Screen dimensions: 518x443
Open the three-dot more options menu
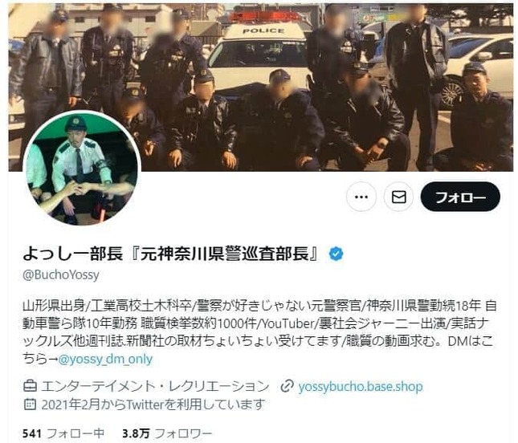coord(361,197)
